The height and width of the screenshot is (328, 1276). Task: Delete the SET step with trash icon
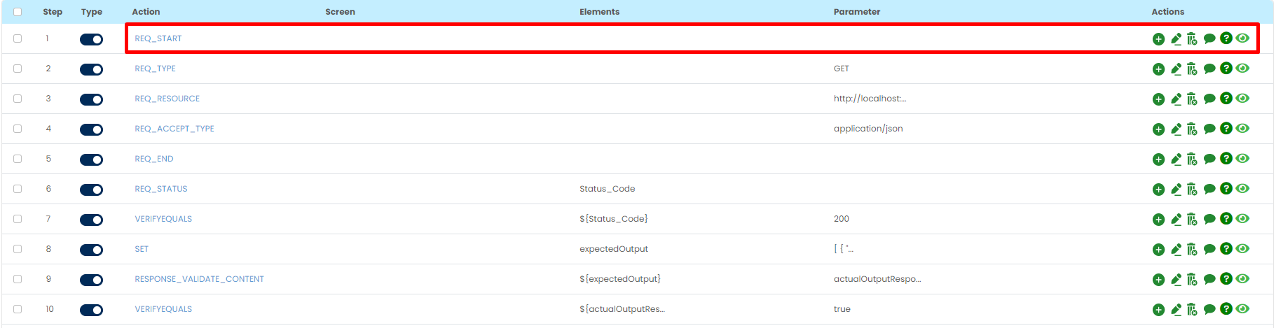pyautogui.click(x=1192, y=250)
